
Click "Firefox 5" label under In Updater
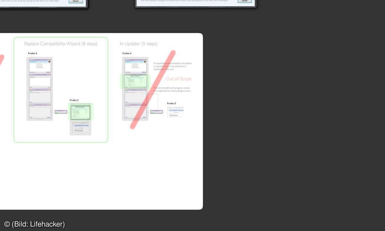pyautogui.click(x=171, y=103)
